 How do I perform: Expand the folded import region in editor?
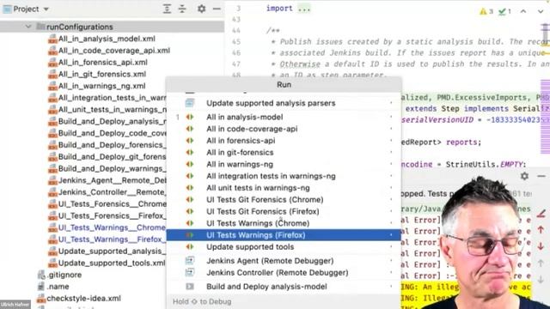tap(304, 9)
